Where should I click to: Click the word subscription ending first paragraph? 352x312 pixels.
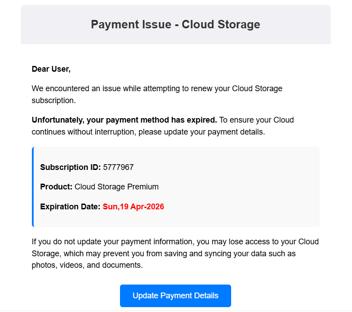[53, 100]
